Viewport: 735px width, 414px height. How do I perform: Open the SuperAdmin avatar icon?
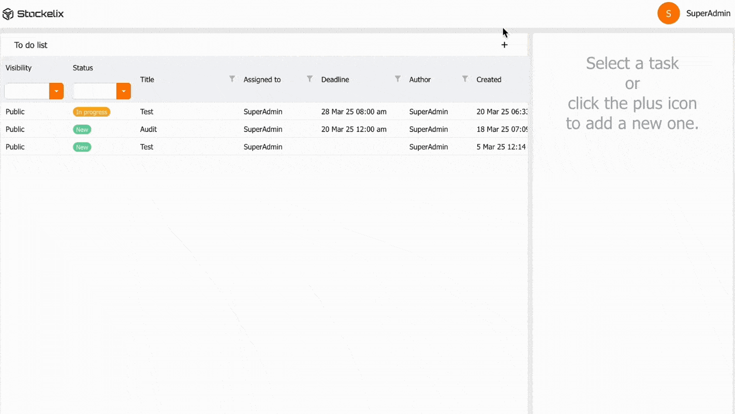coord(668,13)
